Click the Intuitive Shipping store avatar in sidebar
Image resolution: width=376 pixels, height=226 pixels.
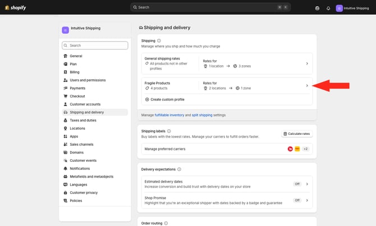[65, 30]
